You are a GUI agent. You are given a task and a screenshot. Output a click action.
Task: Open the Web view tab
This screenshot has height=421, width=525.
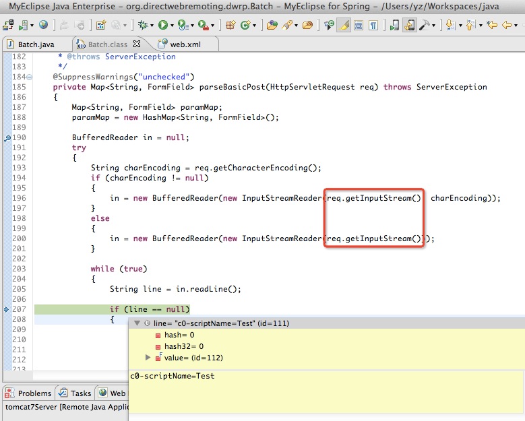click(113, 393)
